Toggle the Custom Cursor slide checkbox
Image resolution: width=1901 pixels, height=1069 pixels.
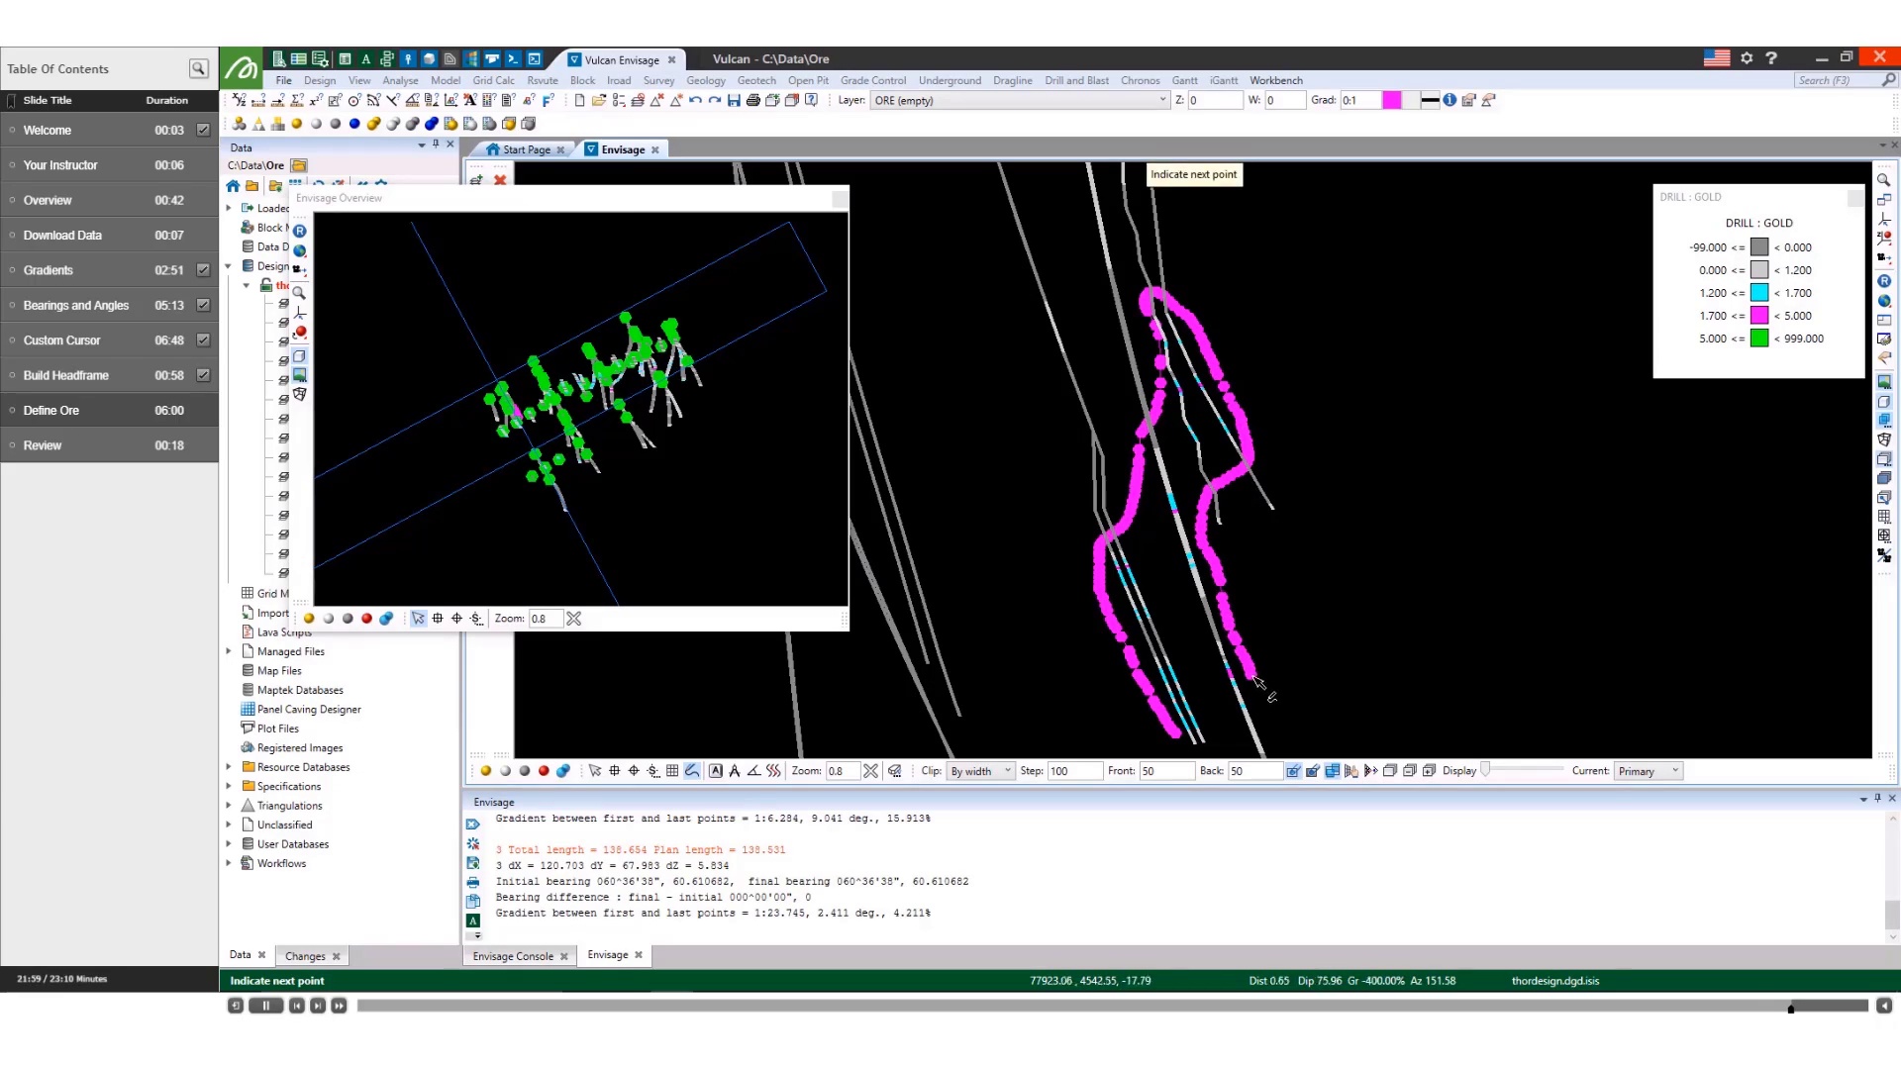[201, 340]
